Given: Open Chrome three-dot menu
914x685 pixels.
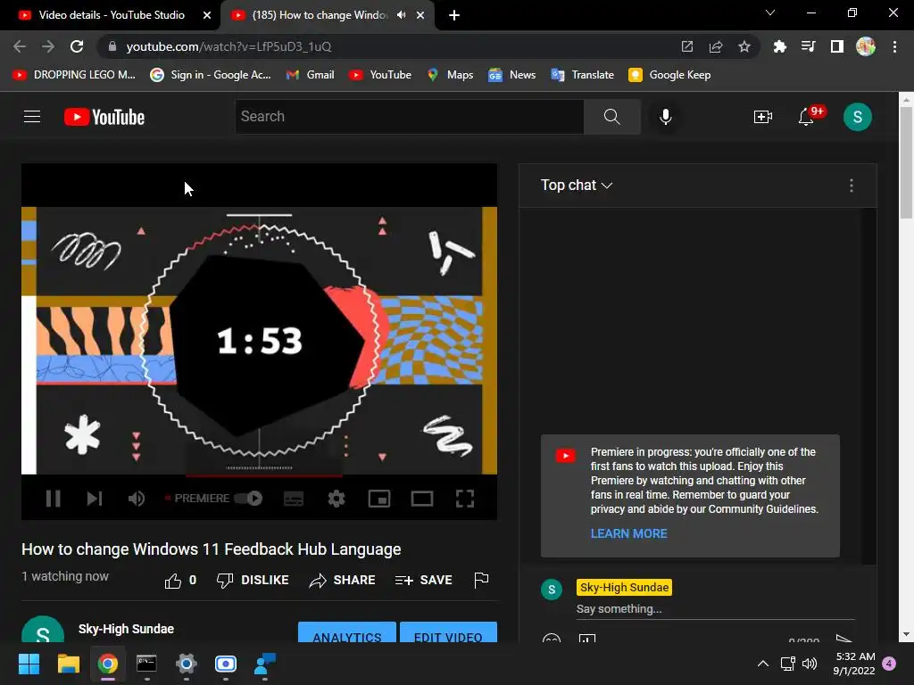Looking at the screenshot, I should [894, 46].
